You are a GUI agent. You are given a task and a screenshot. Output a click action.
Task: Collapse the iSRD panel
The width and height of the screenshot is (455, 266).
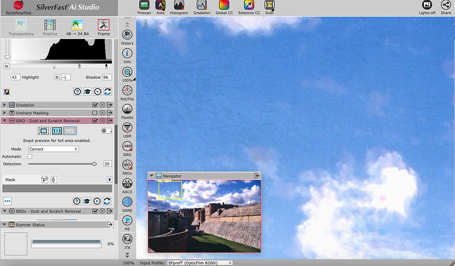click(x=4, y=120)
